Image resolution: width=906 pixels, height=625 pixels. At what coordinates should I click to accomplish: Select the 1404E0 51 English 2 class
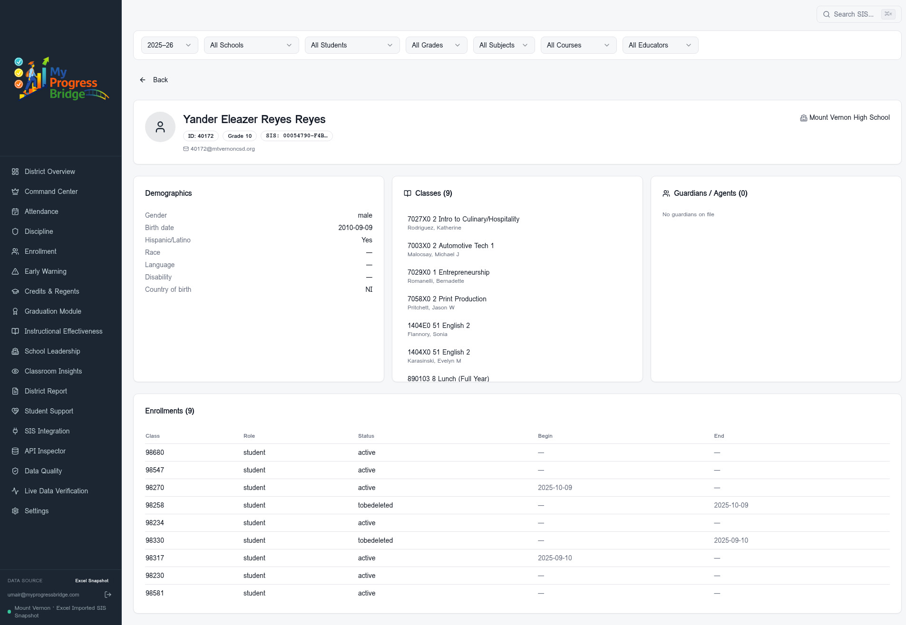click(x=517, y=329)
